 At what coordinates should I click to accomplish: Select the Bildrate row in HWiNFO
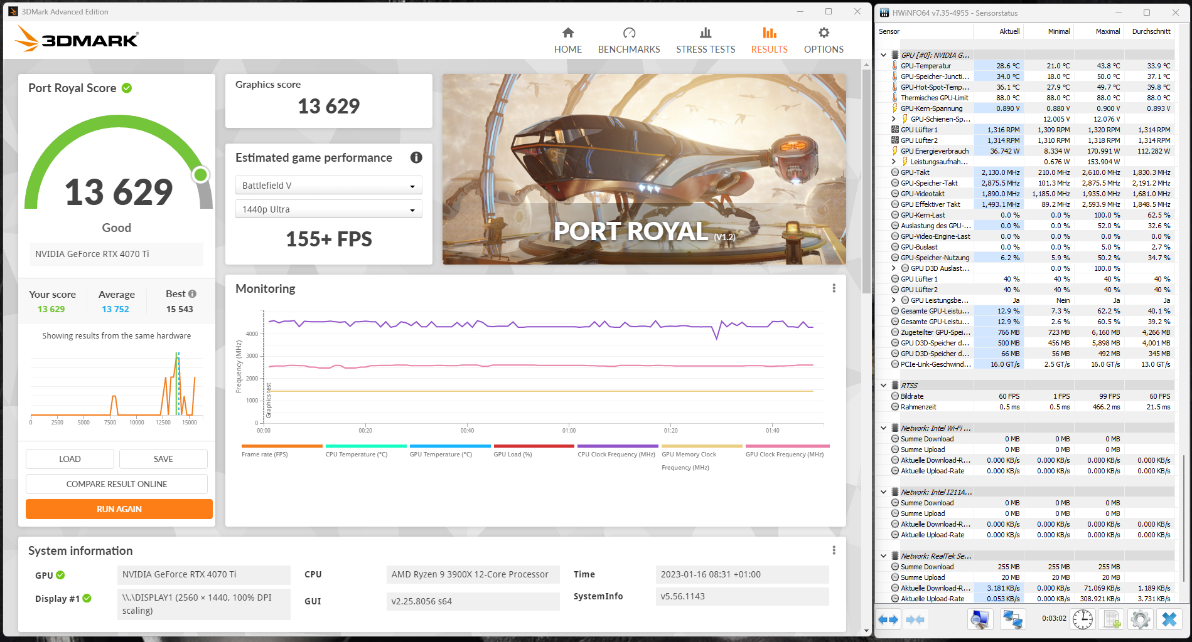[1026, 396]
